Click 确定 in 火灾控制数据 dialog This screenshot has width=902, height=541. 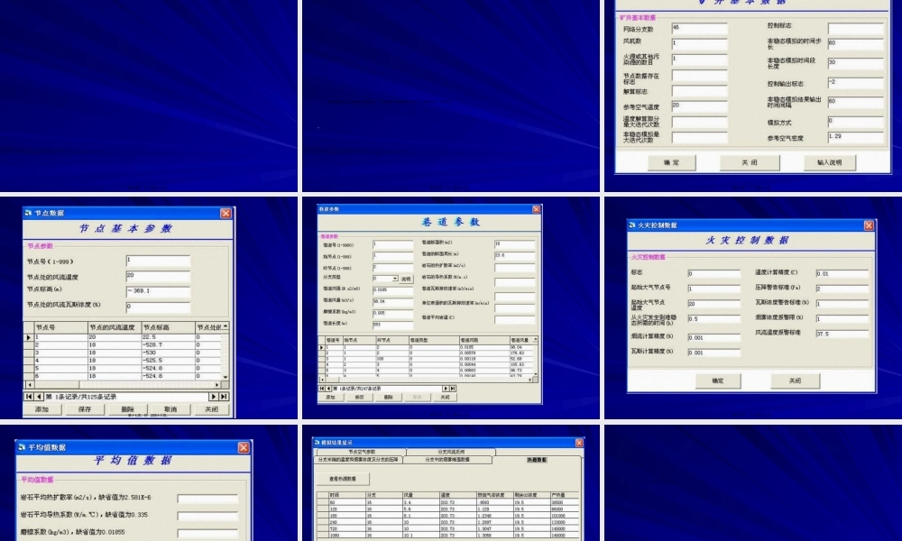tap(717, 381)
